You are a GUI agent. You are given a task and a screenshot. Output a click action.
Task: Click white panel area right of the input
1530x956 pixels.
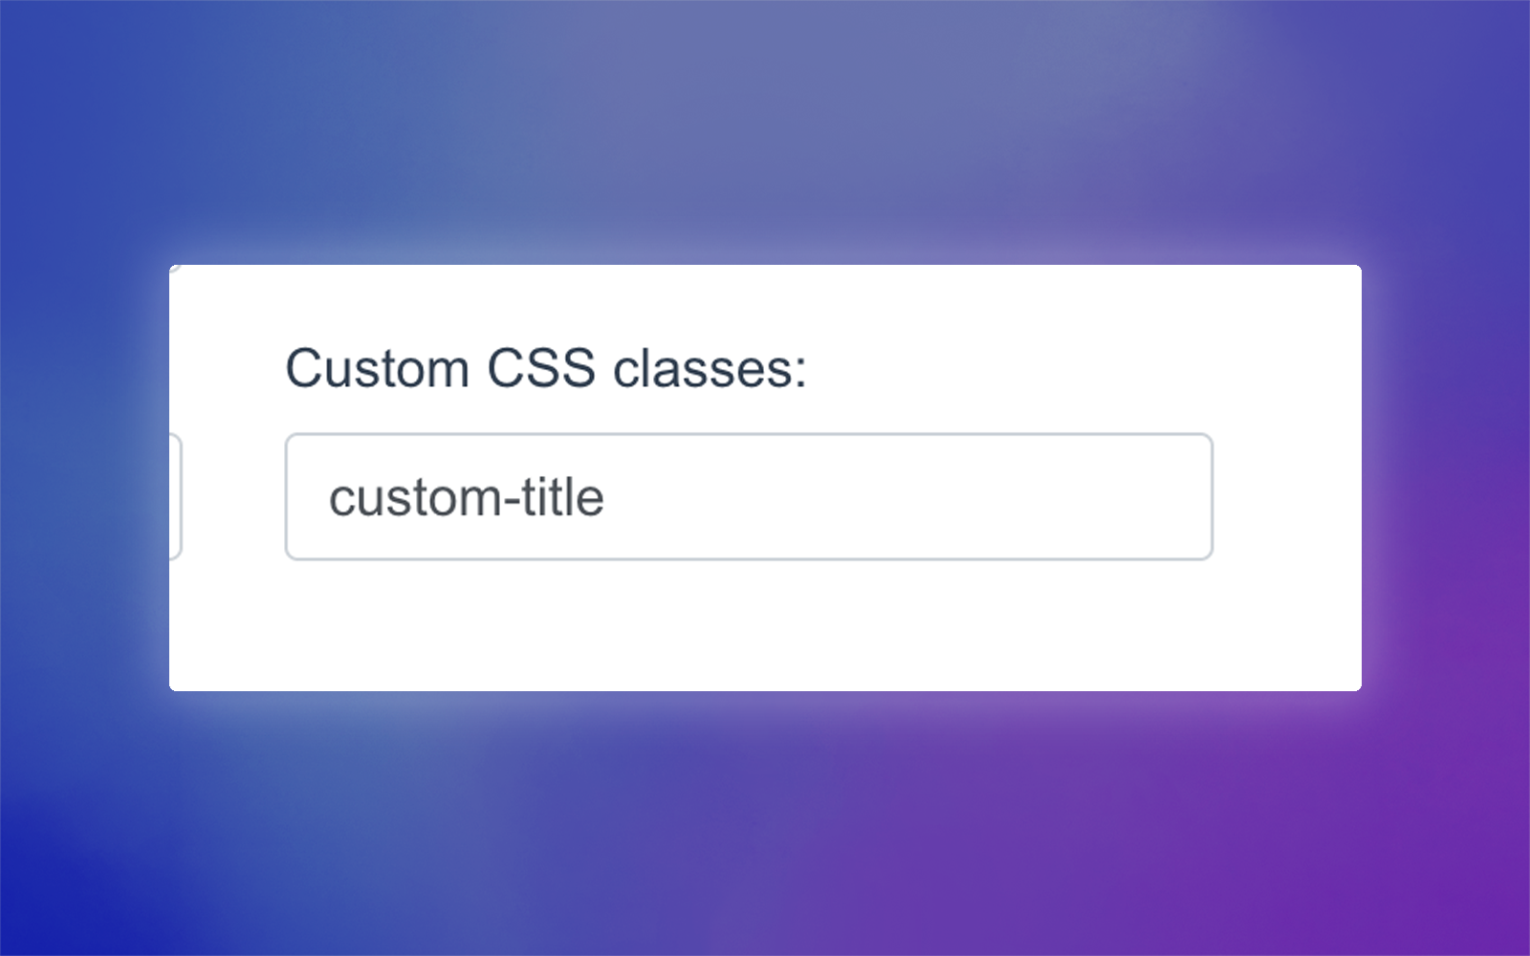pos(1286,496)
